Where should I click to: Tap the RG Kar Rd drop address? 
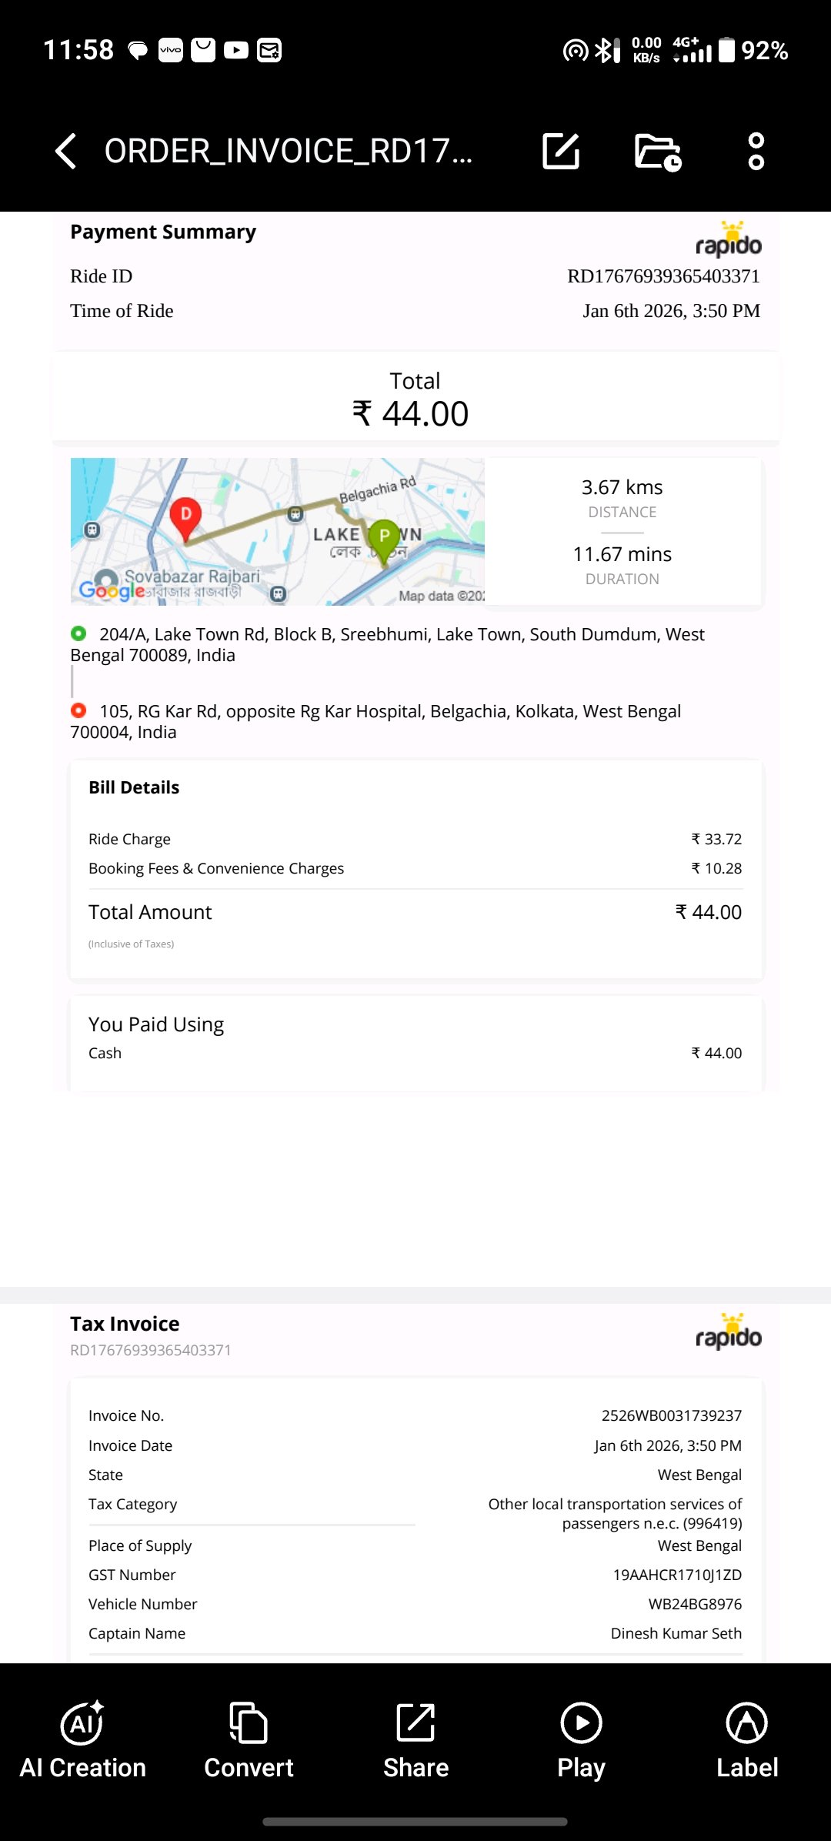[x=376, y=722]
